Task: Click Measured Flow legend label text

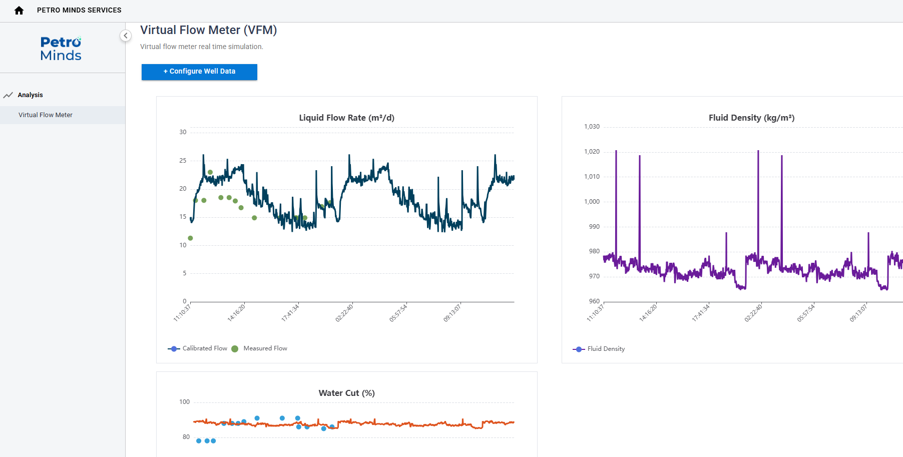Action: click(x=265, y=348)
